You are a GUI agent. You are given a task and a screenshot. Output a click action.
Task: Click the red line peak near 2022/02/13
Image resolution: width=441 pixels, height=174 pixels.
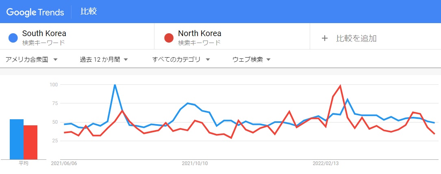click(341, 86)
